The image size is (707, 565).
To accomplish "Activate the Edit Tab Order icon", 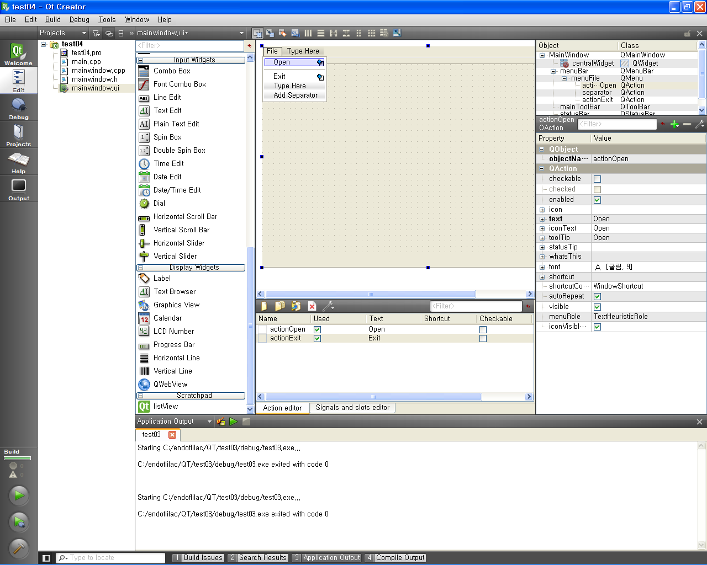I will point(295,33).
